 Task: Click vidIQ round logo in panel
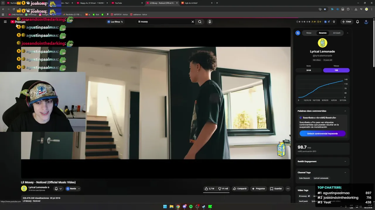click(x=298, y=33)
